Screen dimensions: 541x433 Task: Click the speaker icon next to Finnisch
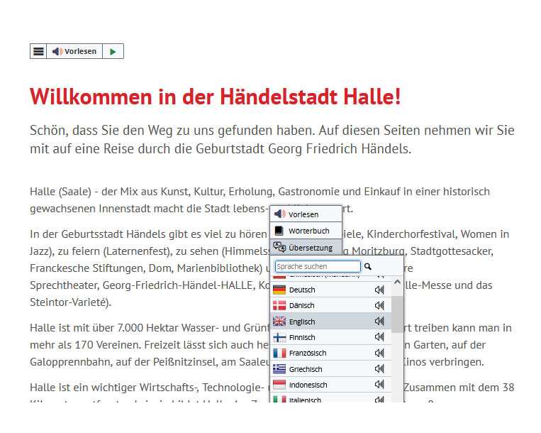tap(379, 337)
